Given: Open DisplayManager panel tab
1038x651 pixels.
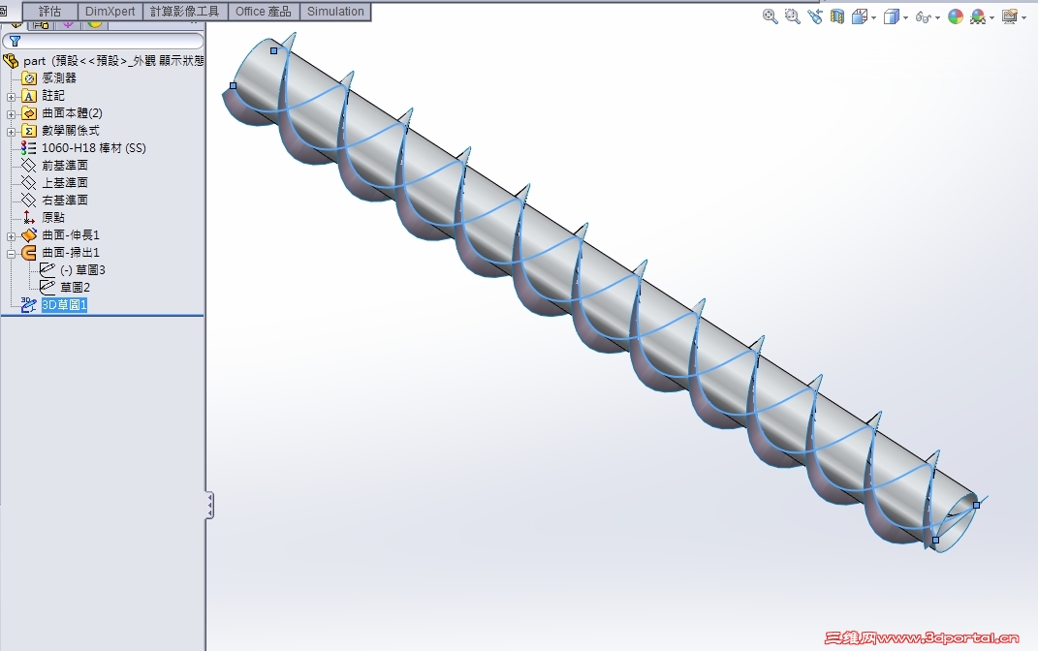Looking at the screenshot, I should [95, 25].
